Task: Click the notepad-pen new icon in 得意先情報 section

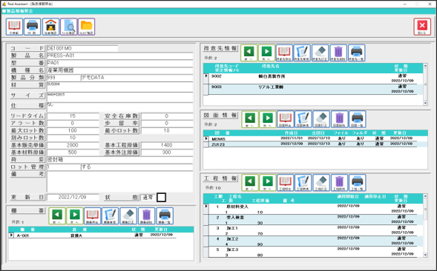Action: (302, 53)
